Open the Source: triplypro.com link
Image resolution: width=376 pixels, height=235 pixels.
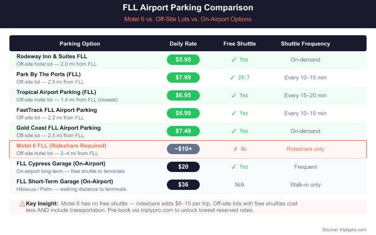[344, 229]
